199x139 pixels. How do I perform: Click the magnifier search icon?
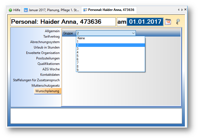coord(178,22)
